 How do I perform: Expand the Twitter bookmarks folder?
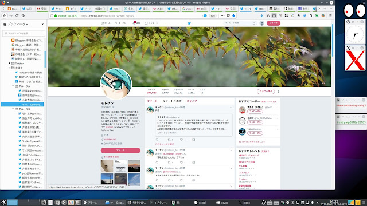coord(10,64)
